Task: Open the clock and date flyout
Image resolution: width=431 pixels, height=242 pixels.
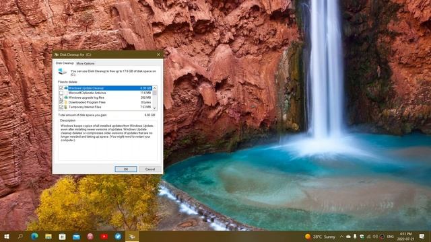Action: (406, 237)
